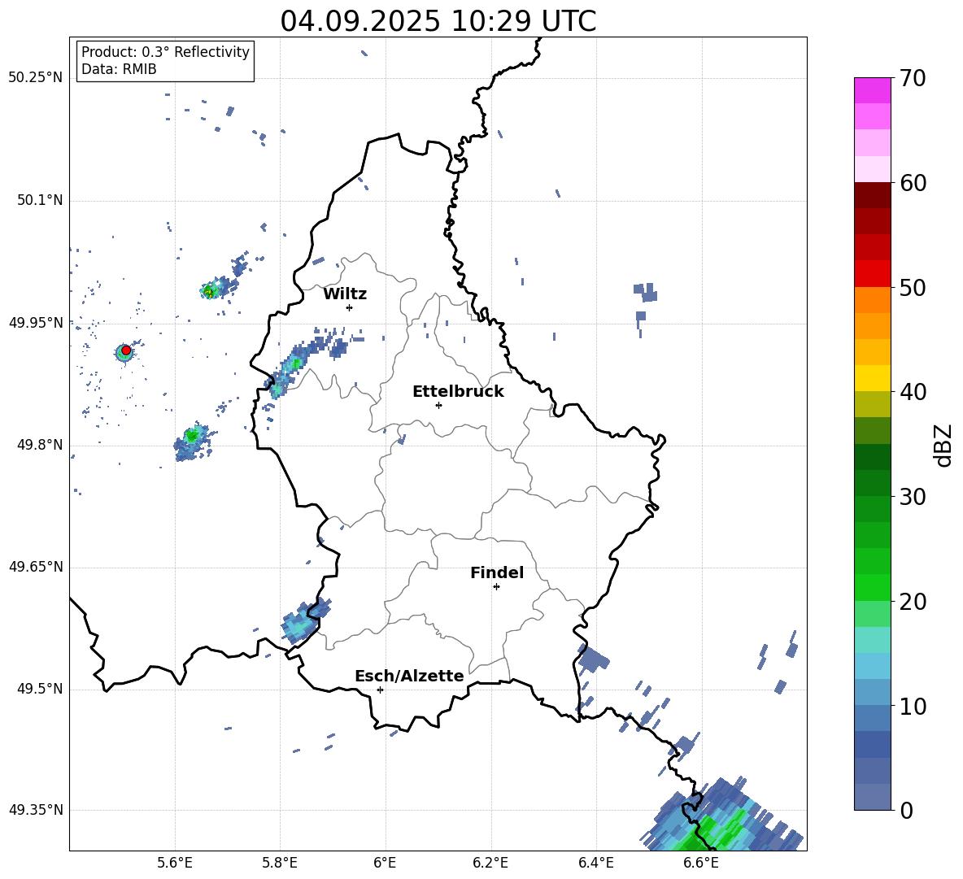Click the 5.8°E longitude label
This screenshot has width=963, height=879.
pos(280,863)
